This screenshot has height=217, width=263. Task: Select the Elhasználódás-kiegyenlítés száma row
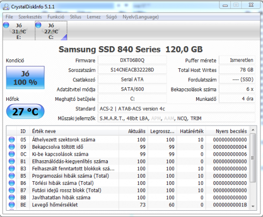point(128,161)
